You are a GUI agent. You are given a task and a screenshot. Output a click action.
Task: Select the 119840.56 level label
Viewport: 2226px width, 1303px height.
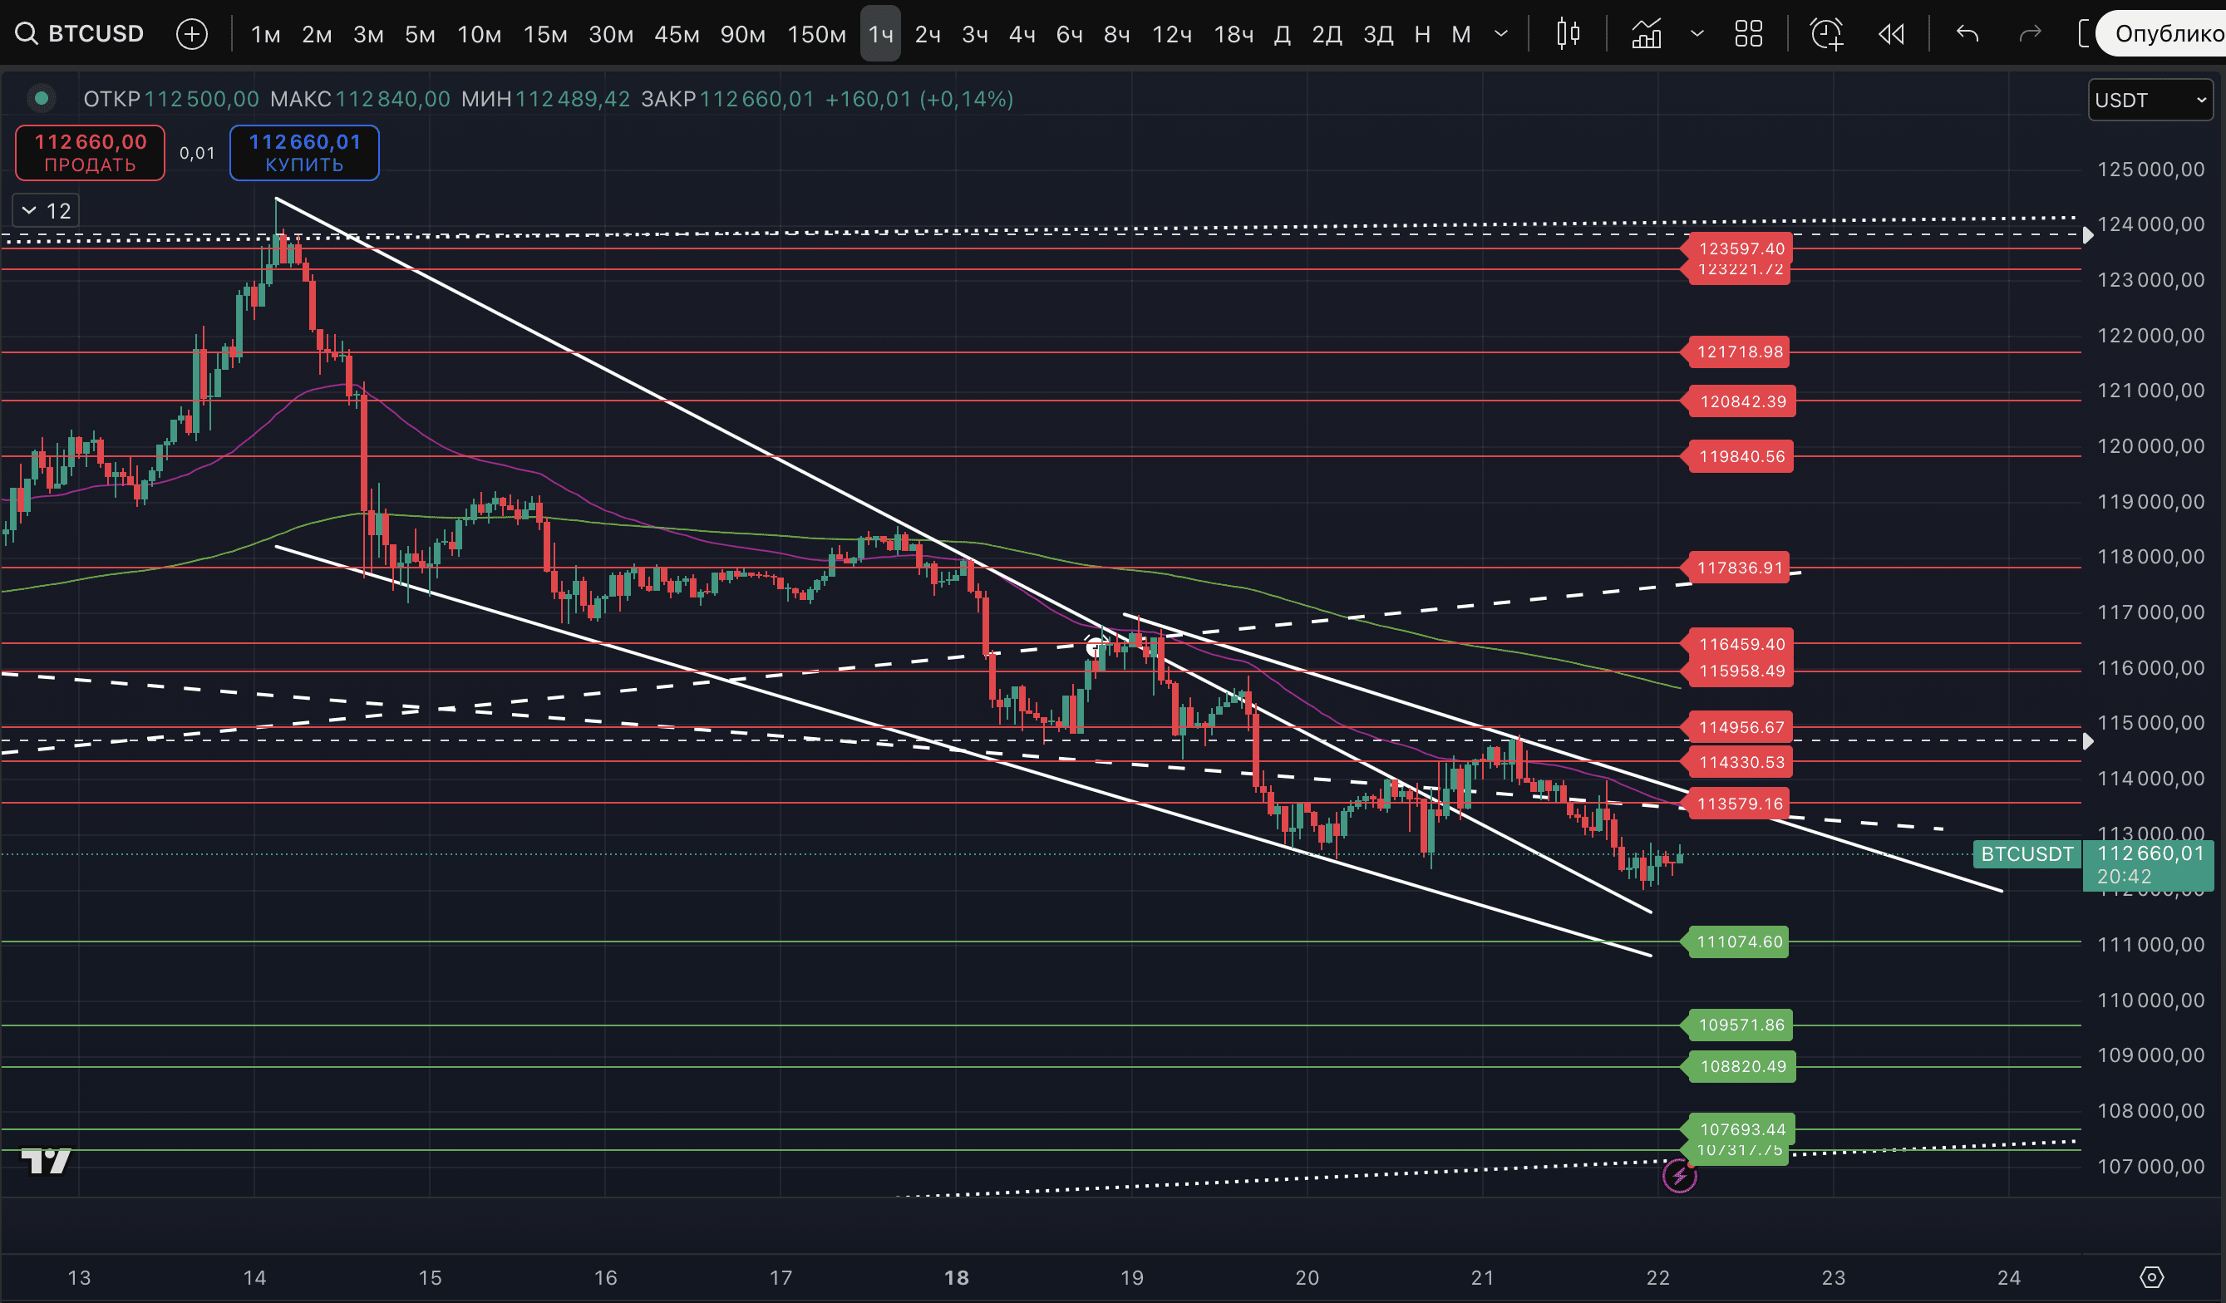(x=1741, y=456)
